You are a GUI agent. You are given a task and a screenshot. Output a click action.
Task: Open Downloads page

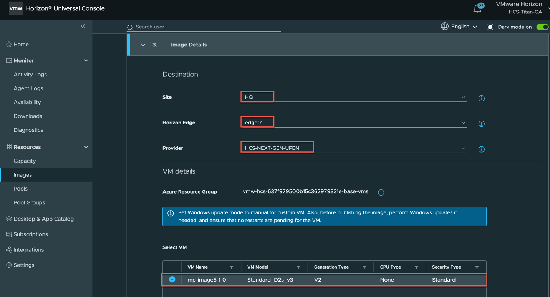[28, 116]
